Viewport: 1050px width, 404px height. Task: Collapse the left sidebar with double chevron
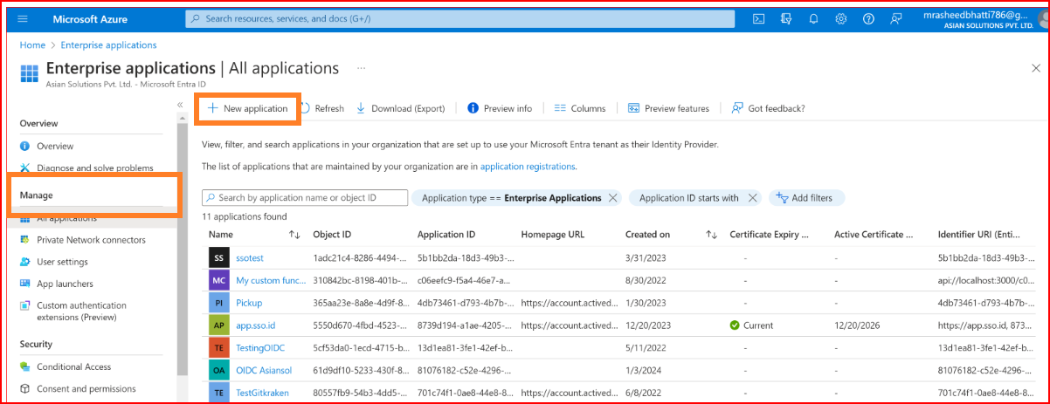[x=180, y=104]
